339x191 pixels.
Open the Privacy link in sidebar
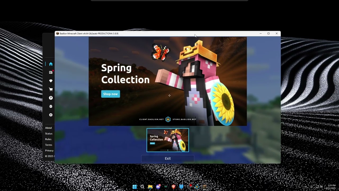[49, 150]
